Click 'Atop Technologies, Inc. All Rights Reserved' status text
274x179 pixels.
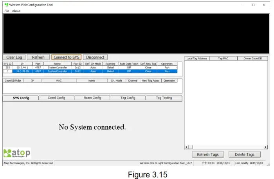coord(28,163)
